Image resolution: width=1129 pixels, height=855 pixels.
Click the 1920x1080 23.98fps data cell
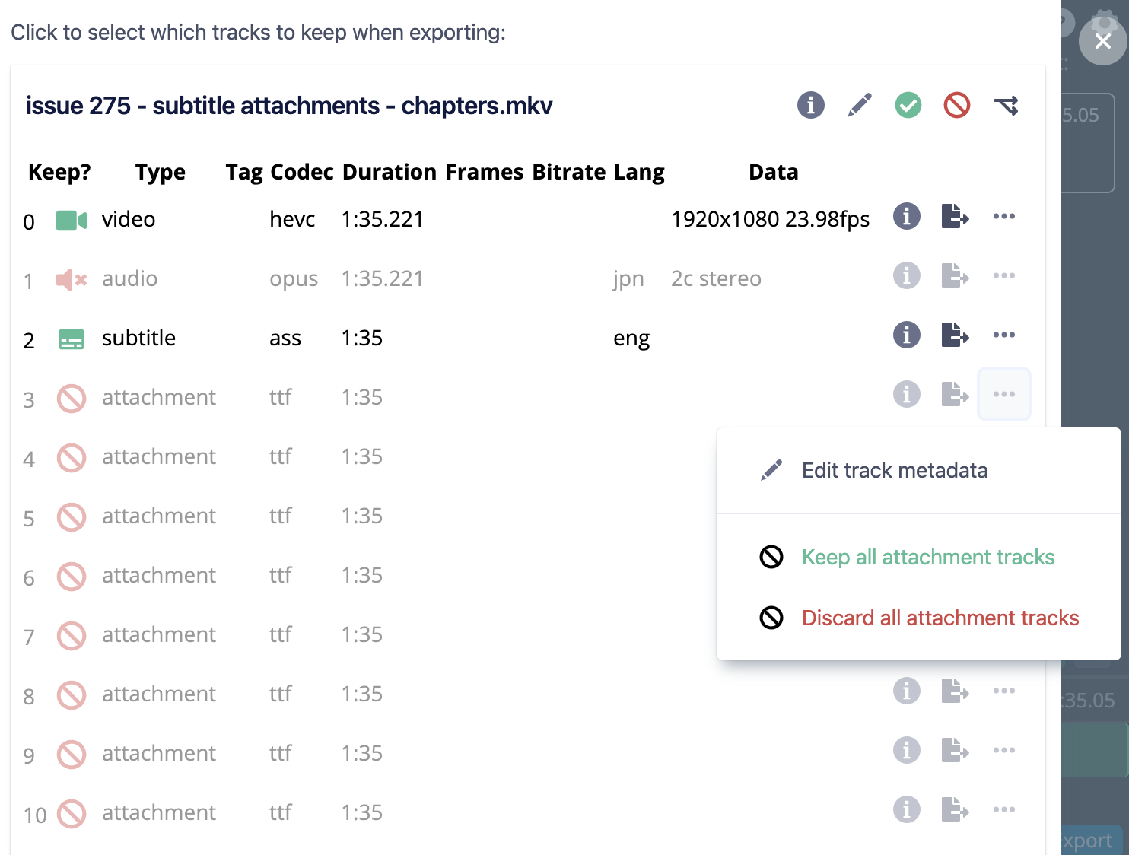tap(770, 219)
